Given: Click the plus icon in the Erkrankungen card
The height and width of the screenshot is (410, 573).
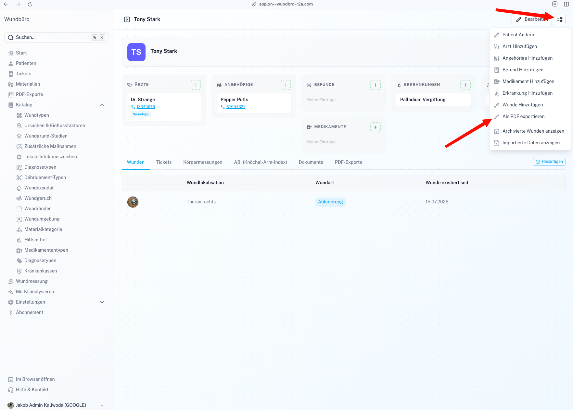Looking at the screenshot, I should (x=465, y=85).
